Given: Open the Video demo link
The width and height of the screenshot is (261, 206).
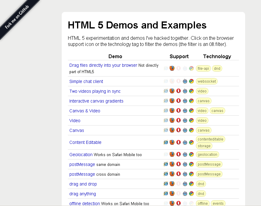Looking at the screenshot, I should point(75,121).
